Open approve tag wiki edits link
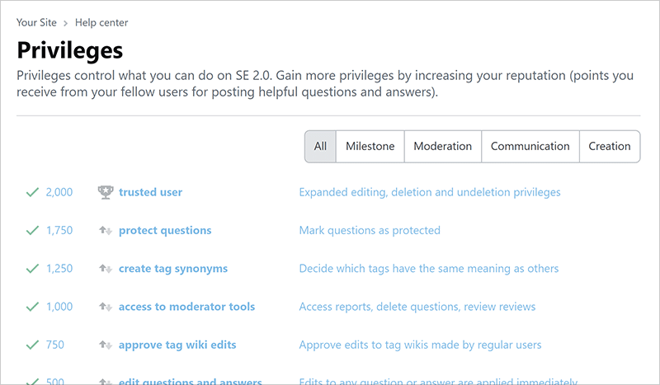Image resolution: width=660 pixels, height=385 pixels. [x=177, y=345]
